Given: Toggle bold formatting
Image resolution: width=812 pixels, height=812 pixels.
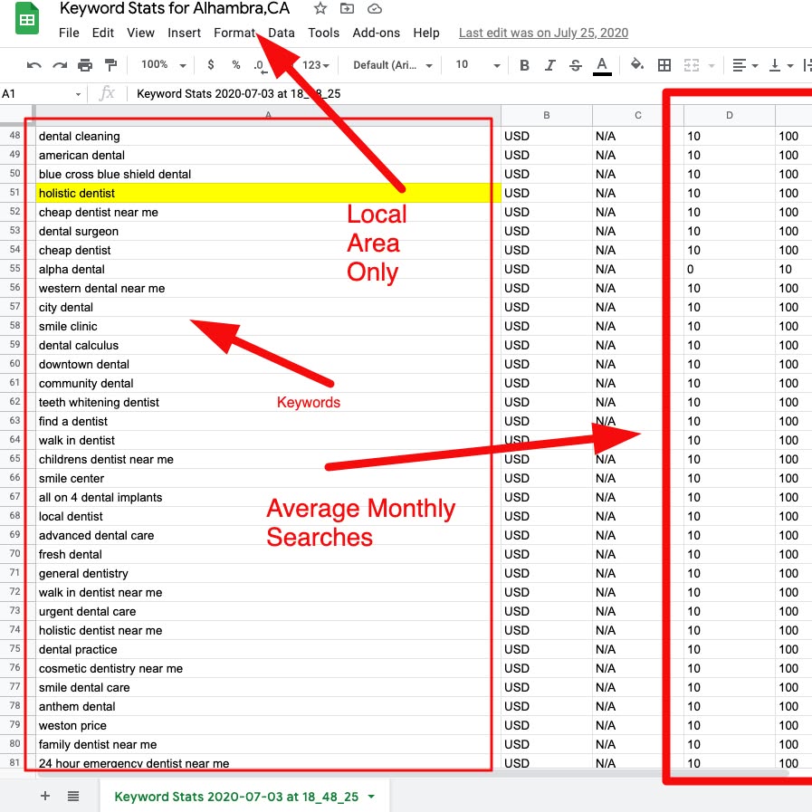Looking at the screenshot, I should tap(525, 65).
